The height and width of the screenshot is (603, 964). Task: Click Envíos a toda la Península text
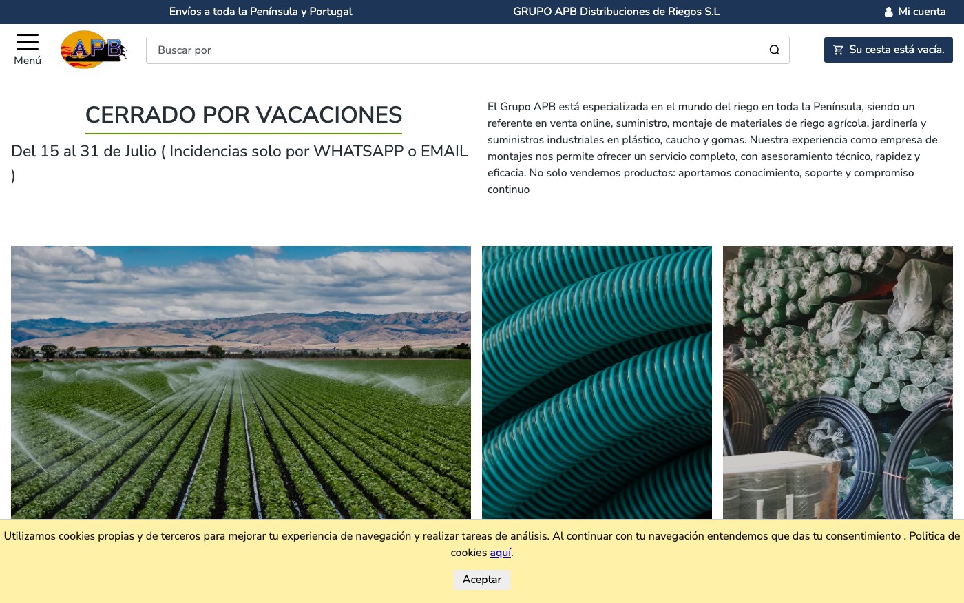260,12
